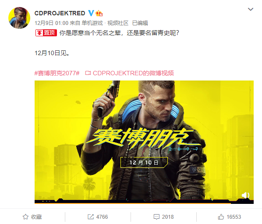Click the video camera icon before the video link
The width and height of the screenshot is (262, 224).
click(88, 73)
